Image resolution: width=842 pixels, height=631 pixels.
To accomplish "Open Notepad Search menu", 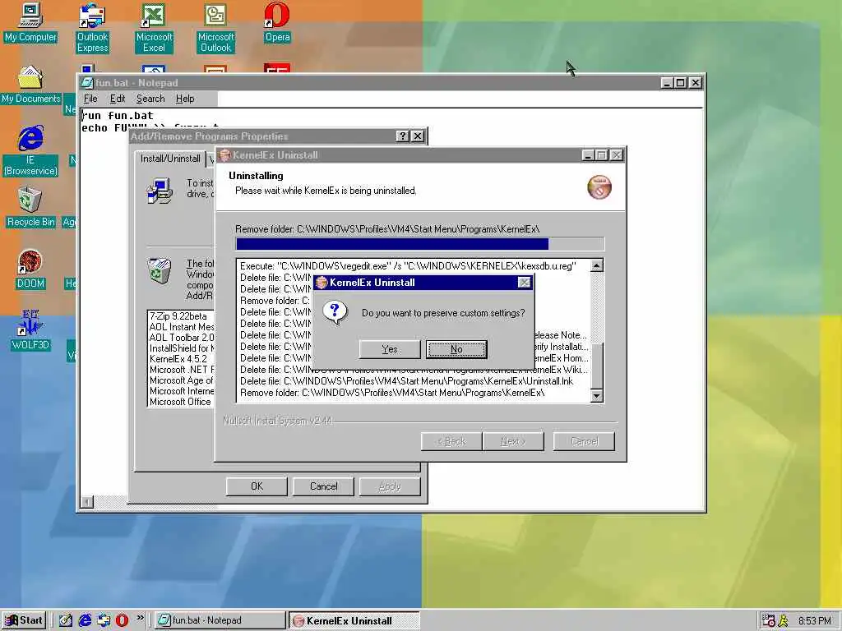I will 150,99.
